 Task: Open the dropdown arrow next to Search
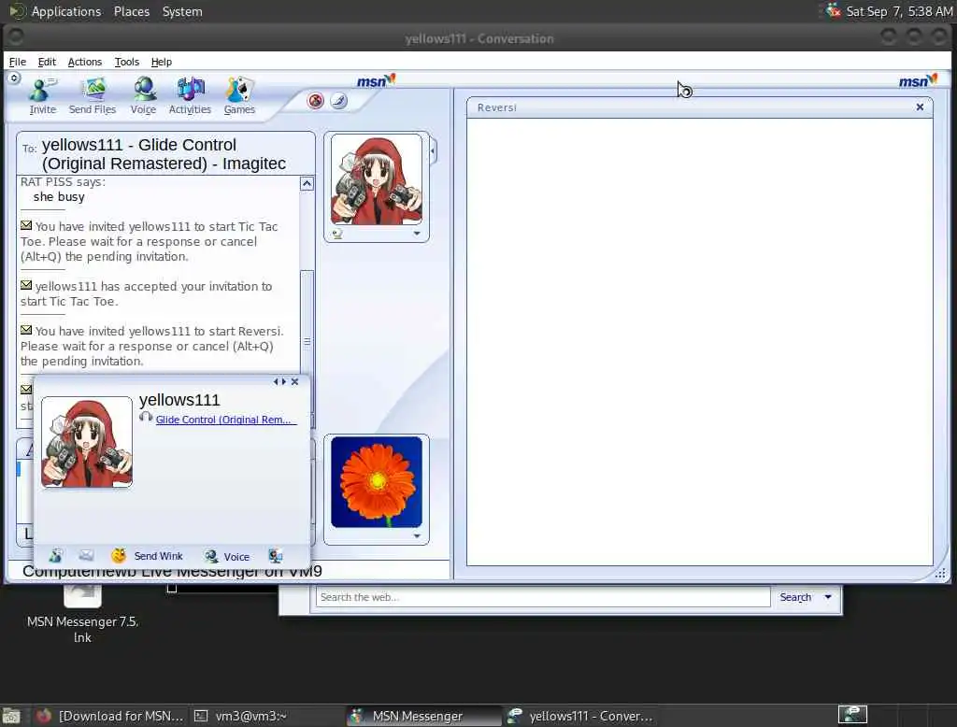point(828,597)
